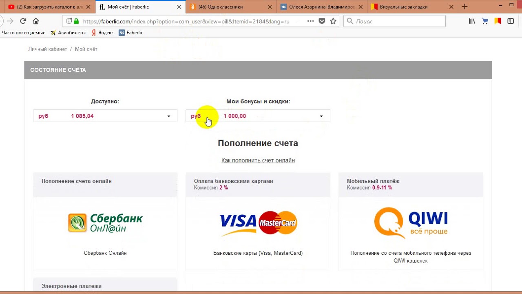522x294 pixels.
Task: Click the Yandex bookmarks flag toolbar icon
Action: (498, 21)
